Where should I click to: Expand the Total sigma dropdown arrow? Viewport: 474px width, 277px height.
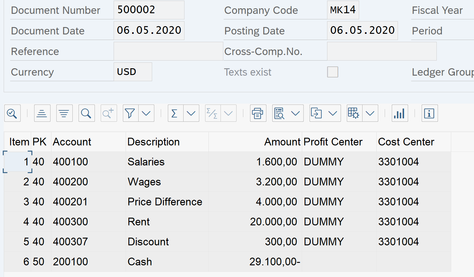click(191, 113)
